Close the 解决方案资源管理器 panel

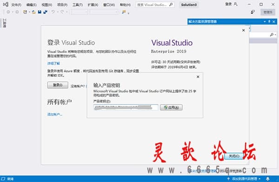pos(274,21)
